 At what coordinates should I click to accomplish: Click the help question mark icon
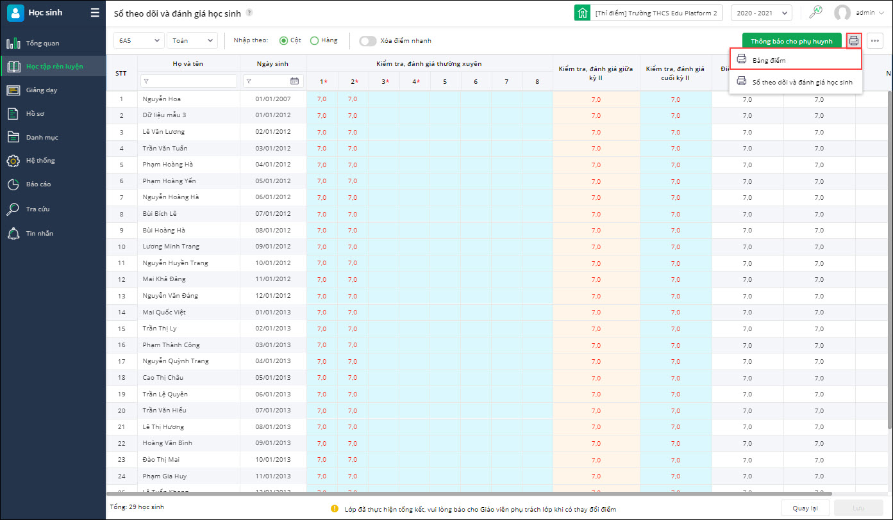[x=249, y=13]
